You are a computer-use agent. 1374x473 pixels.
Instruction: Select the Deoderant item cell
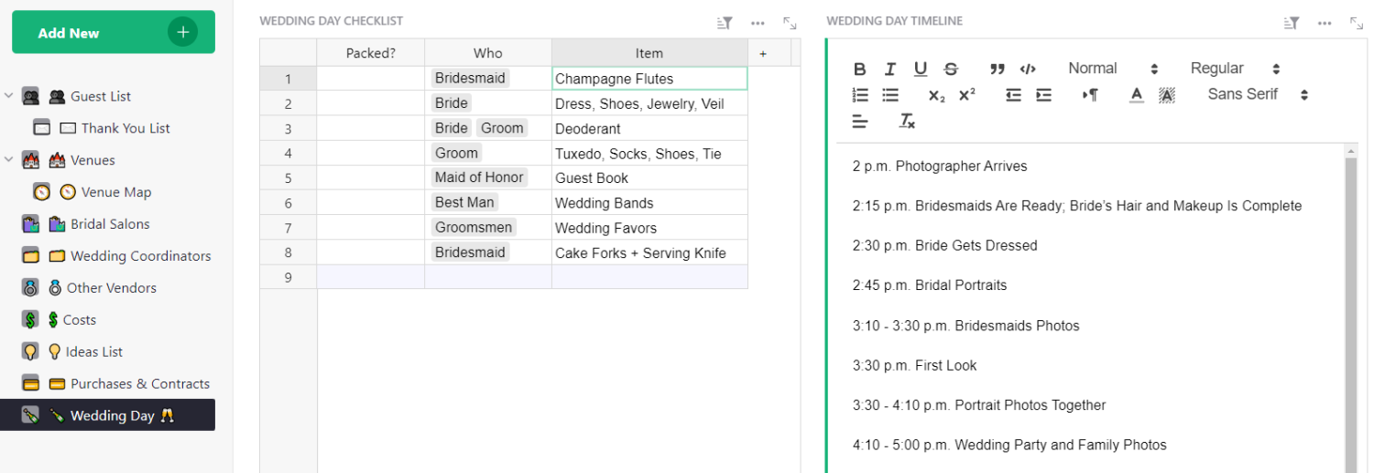pyautogui.click(x=649, y=128)
